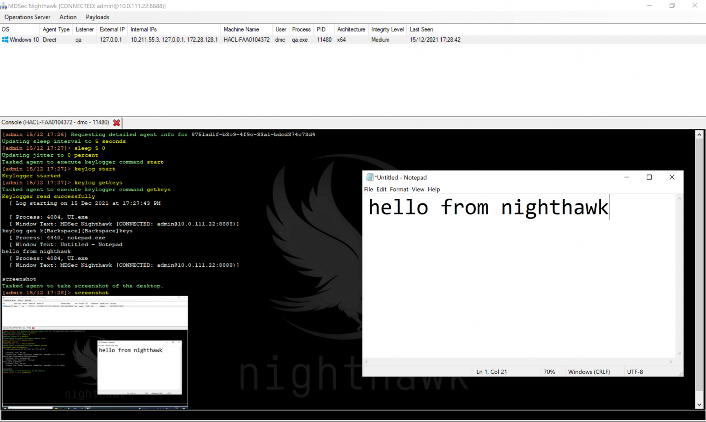706x422 pixels.
Task: Open the Payloads menu
Action: pos(97,17)
